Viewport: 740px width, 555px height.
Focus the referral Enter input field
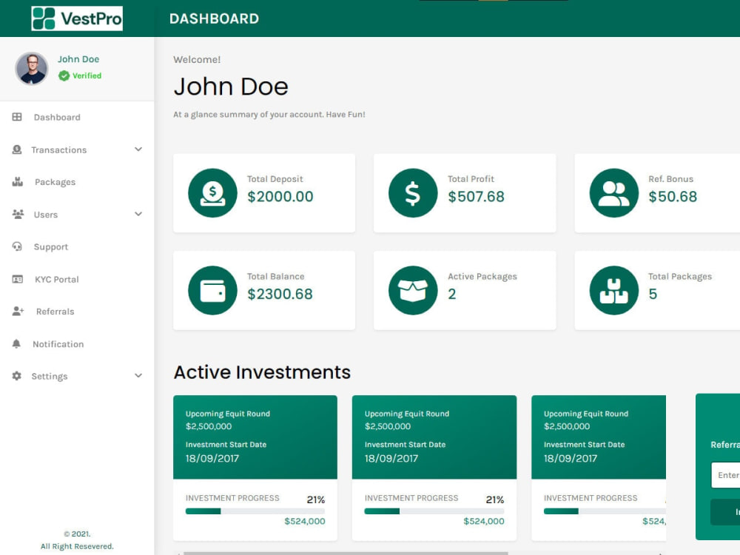725,475
